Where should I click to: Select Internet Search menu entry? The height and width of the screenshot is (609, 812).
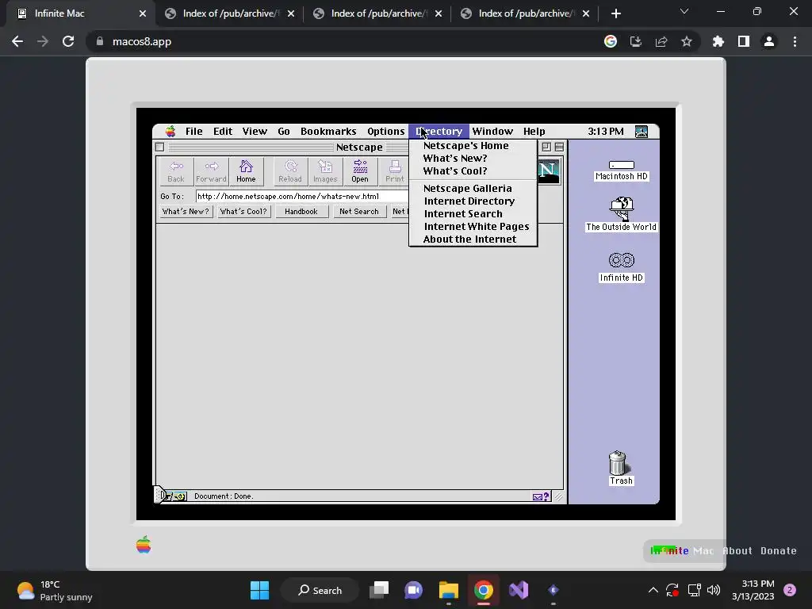(473, 214)
